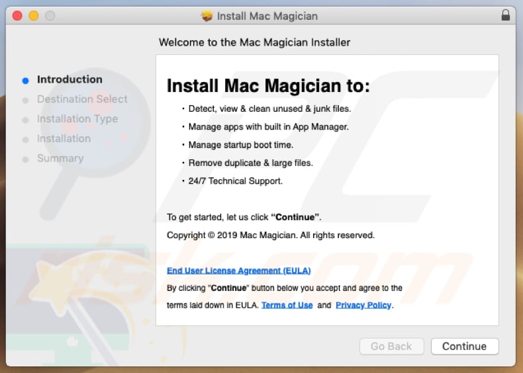Click the Go Back button
Screen dimensions: 523x373
(x=391, y=347)
